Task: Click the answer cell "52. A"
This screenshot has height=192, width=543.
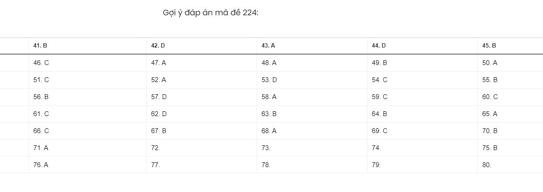Action: (158, 80)
